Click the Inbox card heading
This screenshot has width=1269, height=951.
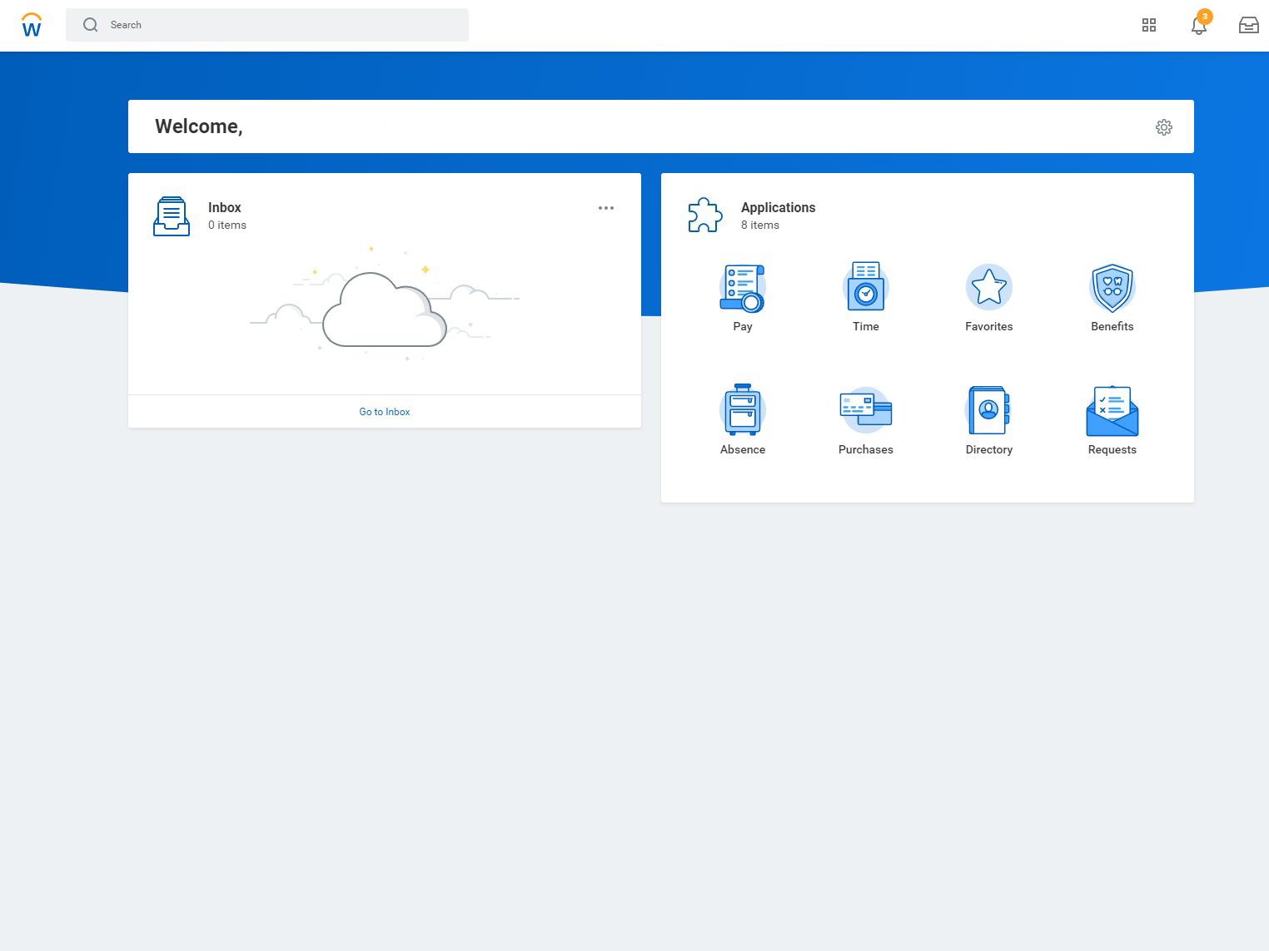[224, 207]
